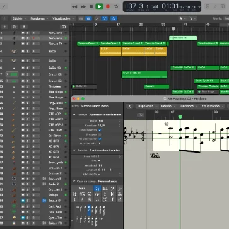Open the Cuantizar value popup
This screenshot has height=229, width=229.
(109, 126)
